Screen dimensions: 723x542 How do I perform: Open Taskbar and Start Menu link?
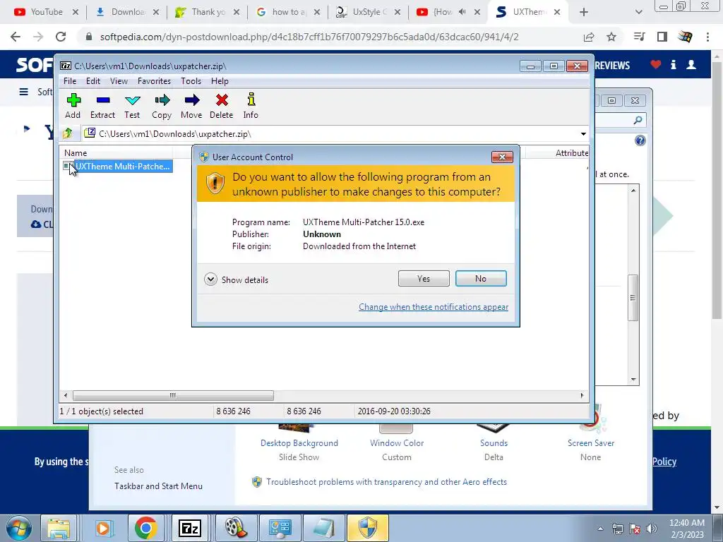pos(158,486)
